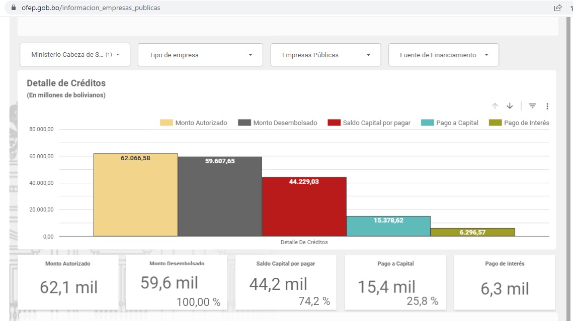Expand Ministerio Cabeza de Sector dropdown
This screenshot has width=573, height=321.
point(75,55)
